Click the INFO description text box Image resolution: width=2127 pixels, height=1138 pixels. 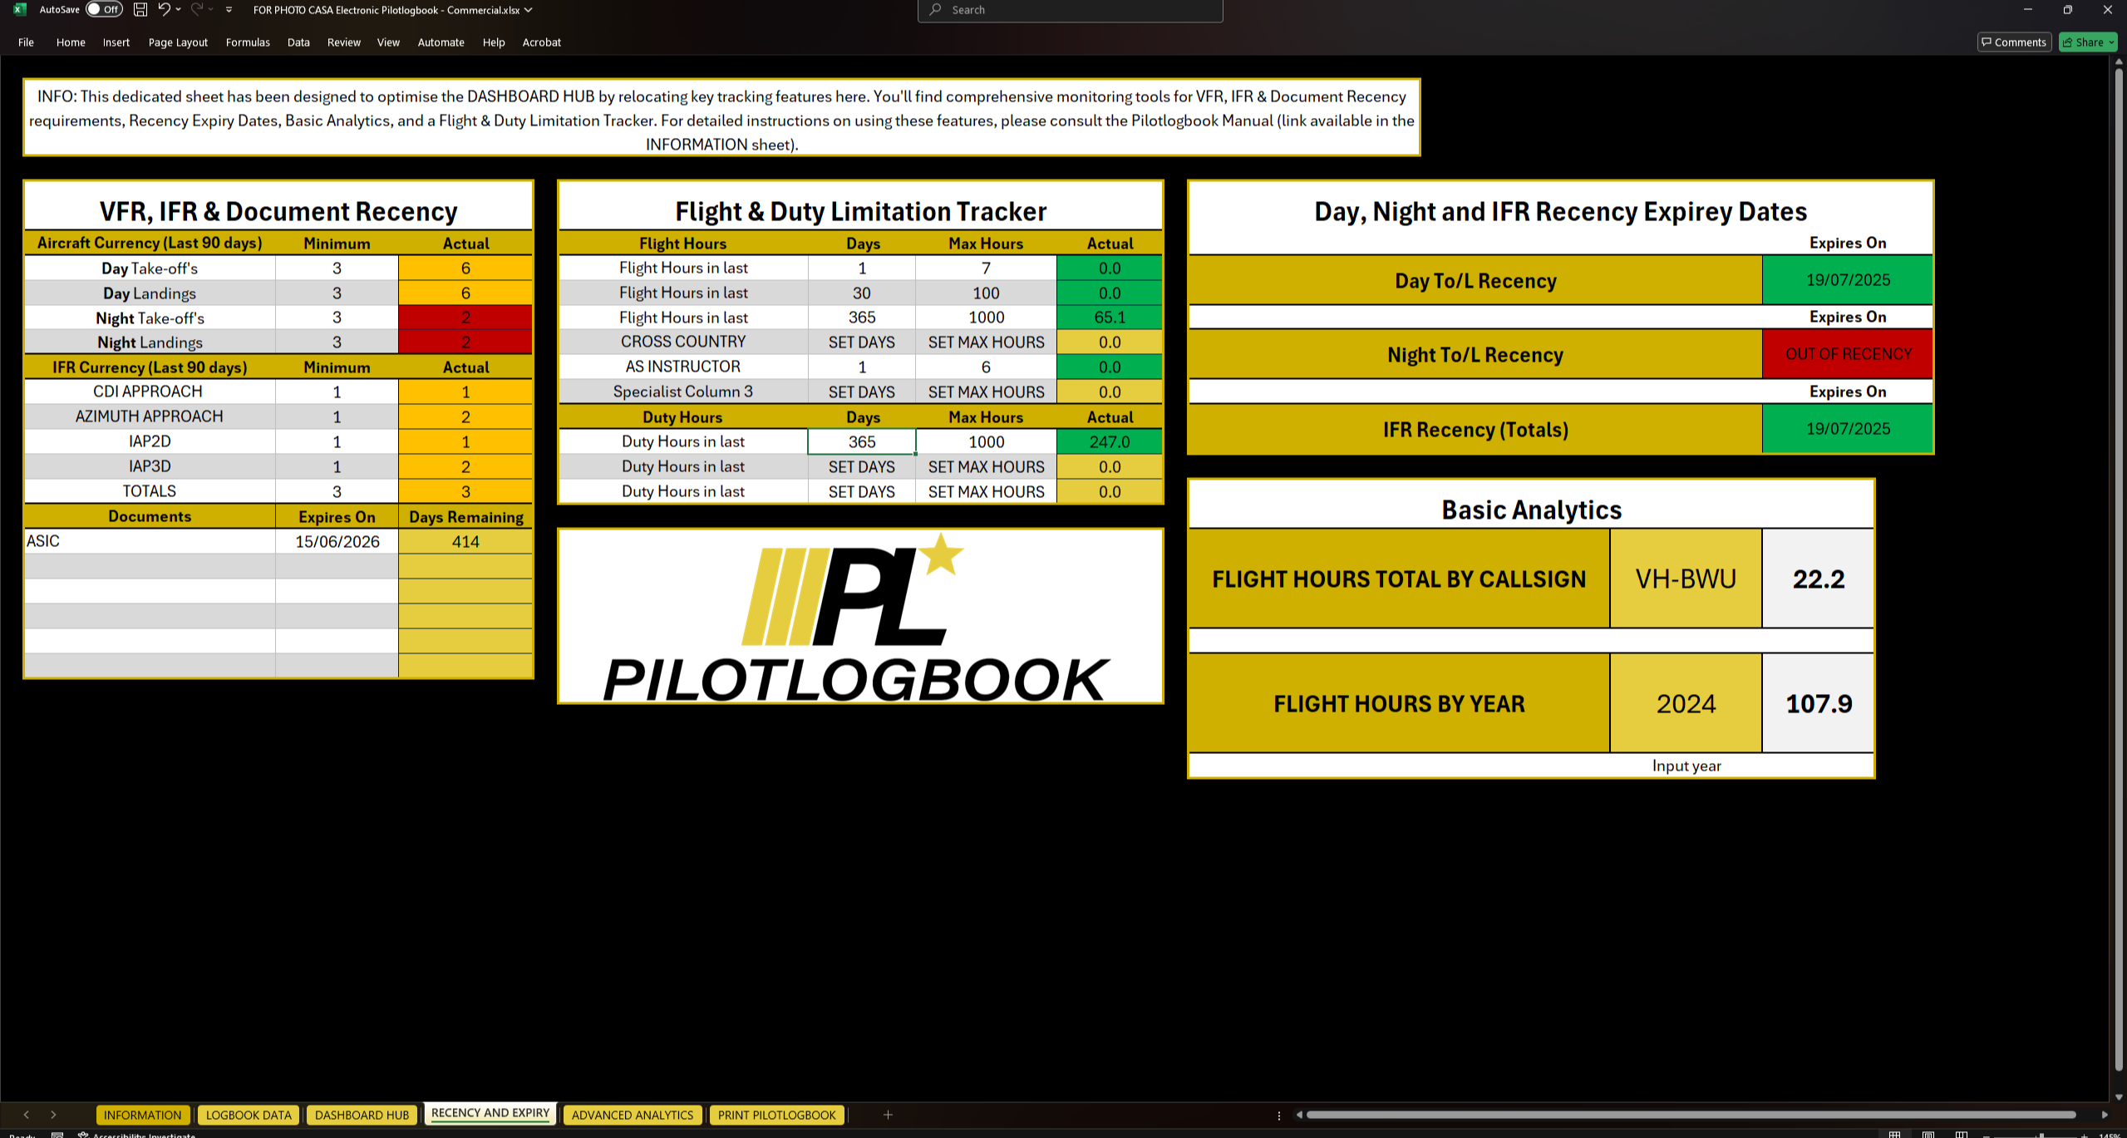pos(721,118)
